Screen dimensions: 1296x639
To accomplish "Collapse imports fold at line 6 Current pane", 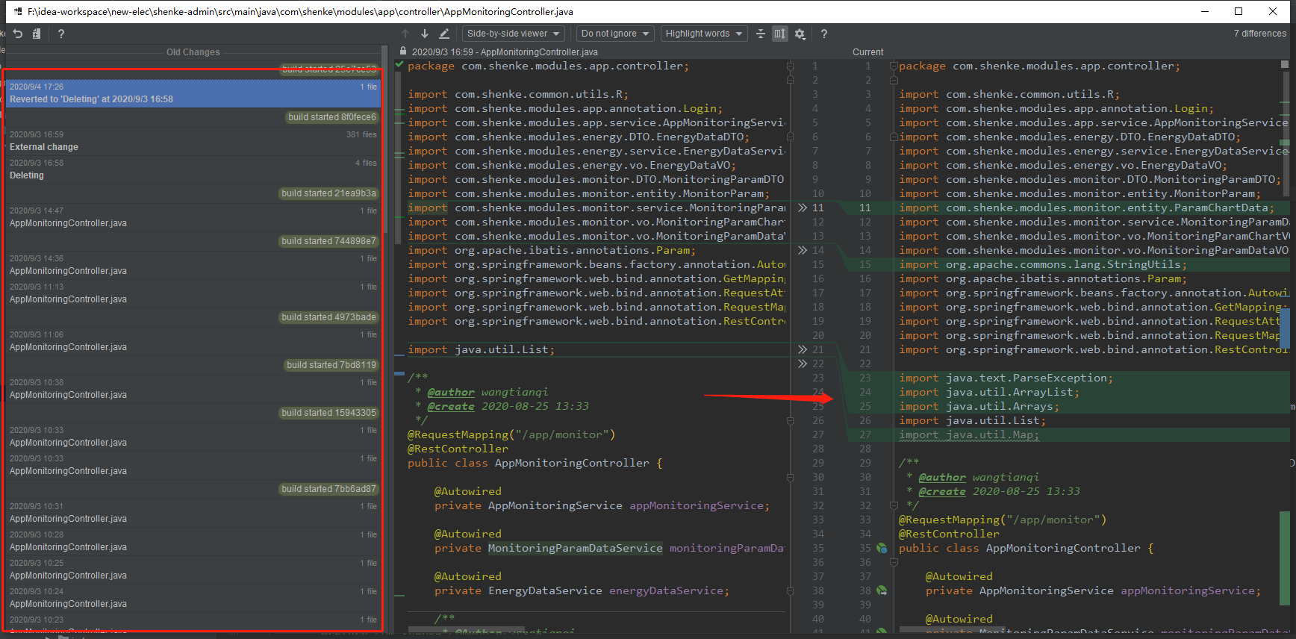I will point(894,137).
